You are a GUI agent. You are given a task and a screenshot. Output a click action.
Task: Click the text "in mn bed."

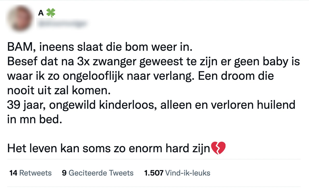[x=34, y=120]
